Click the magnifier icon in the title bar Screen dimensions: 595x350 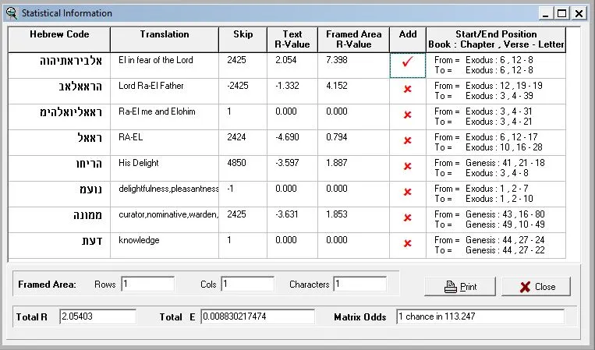(11, 13)
